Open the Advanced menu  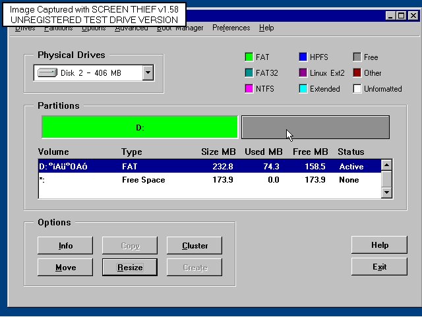tap(131, 28)
